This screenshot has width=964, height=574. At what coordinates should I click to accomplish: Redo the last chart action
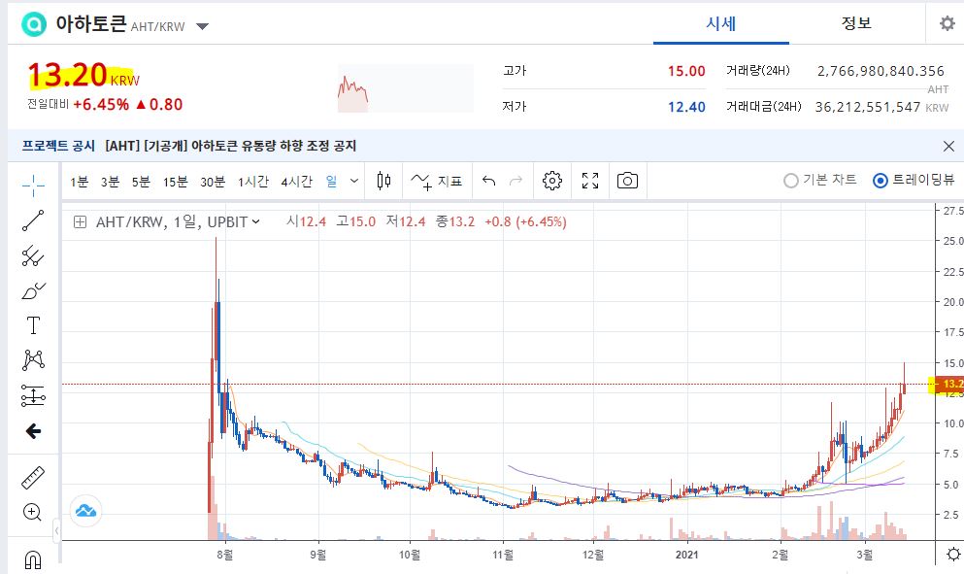pos(515,181)
